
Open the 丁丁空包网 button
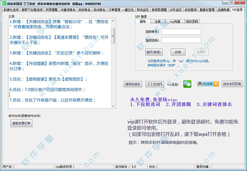pos(154,84)
